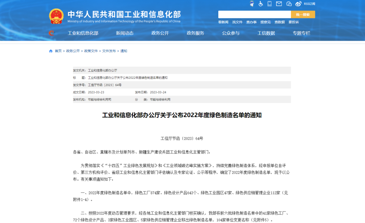Click the salutation line starting 各省、自治区
Screen dimensions: 365x223
tap(142, 152)
